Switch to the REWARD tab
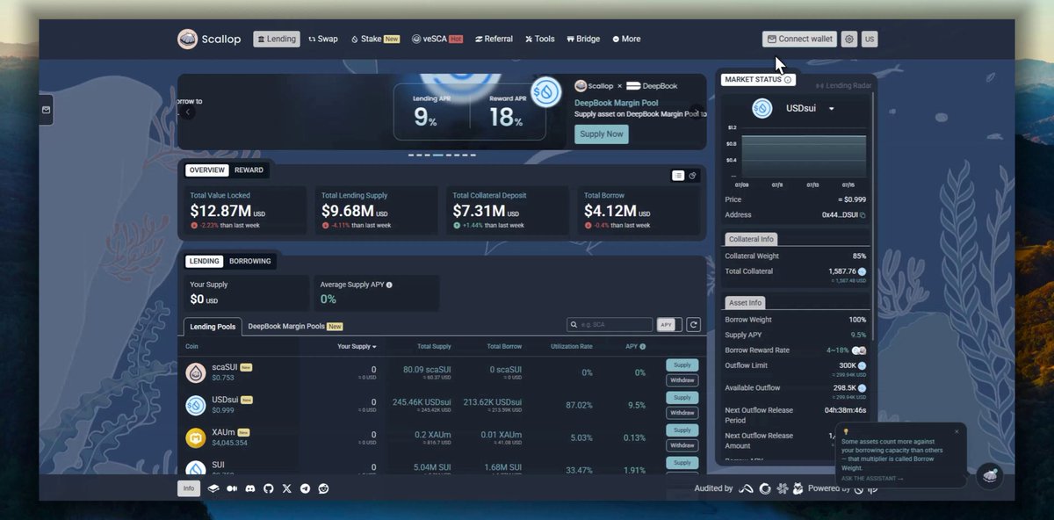This screenshot has height=520, width=1054. 249,170
